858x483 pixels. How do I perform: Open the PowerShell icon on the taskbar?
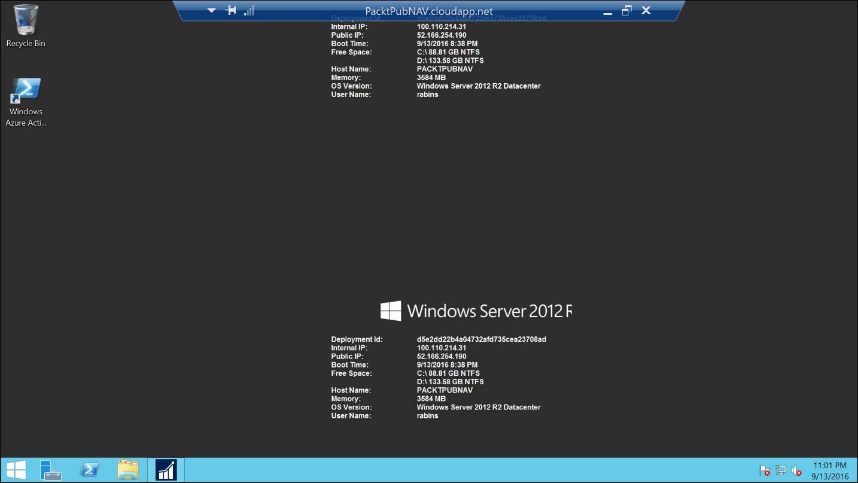(89, 469)
